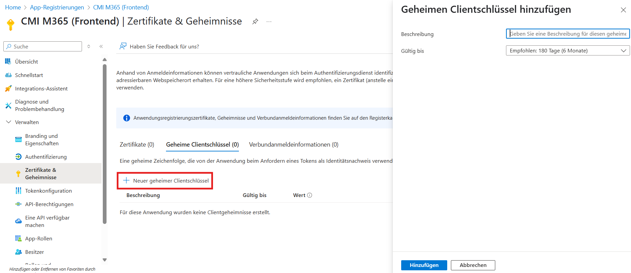Close the Geheimen Clientschlüssel hinzufügen panel
Viewport: 631px width, 273px height.
623,10
